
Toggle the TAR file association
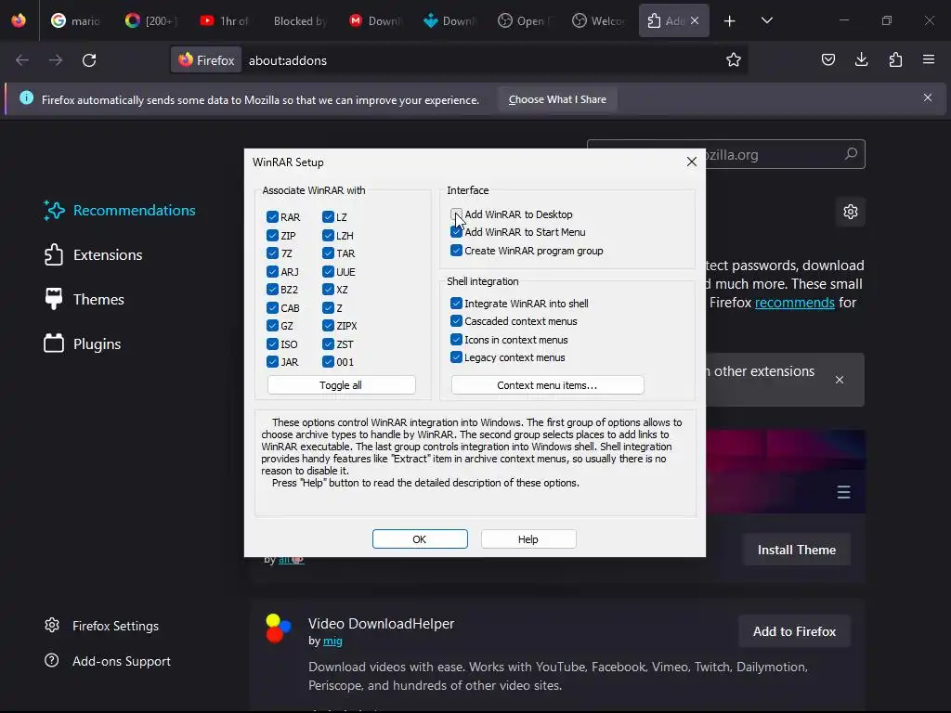[x=328, y=253]
